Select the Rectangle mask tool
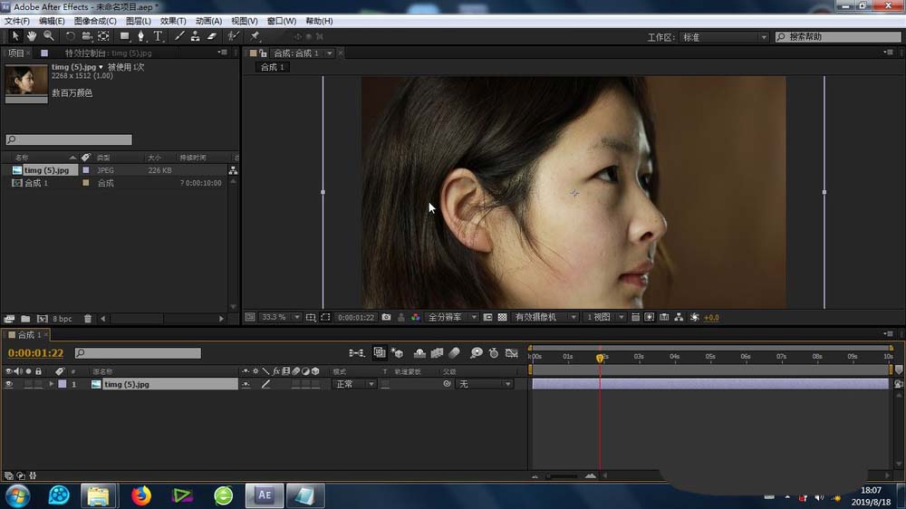The image size is (906, 509). click(x=125, y=36)
